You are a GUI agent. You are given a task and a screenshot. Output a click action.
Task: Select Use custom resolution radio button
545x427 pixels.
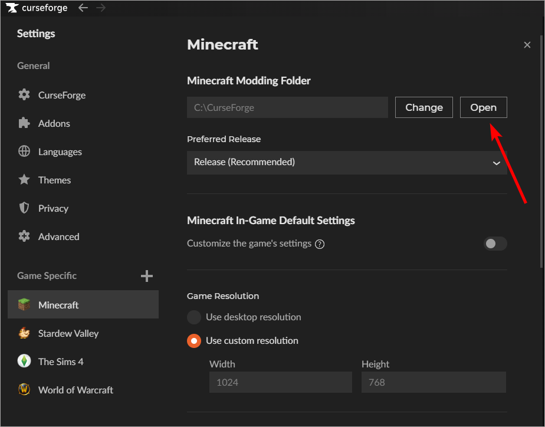click(194, 341)
